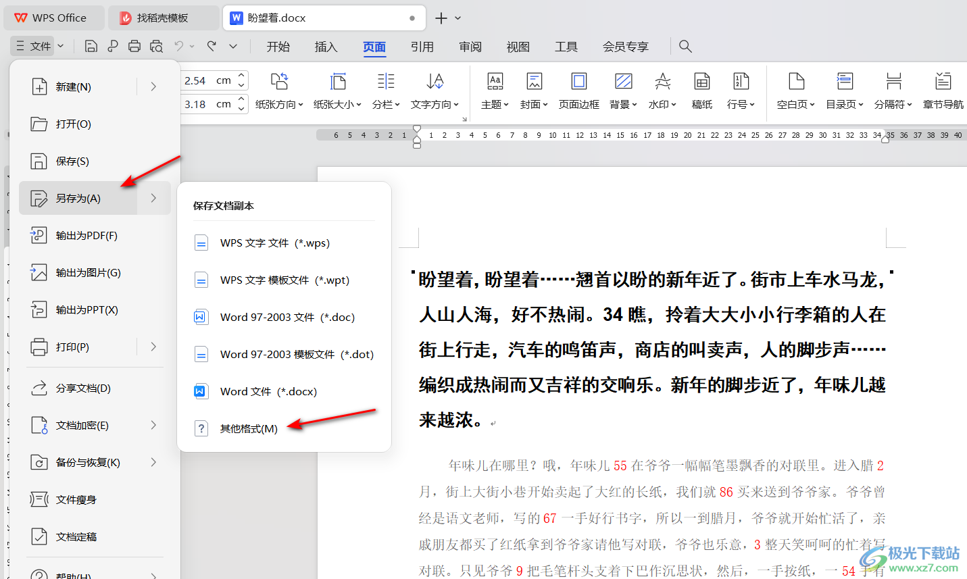The width and height of the screenshot is (967, 579).
Task: Switch to the 引用 ribbon tab
Action: 422,47
